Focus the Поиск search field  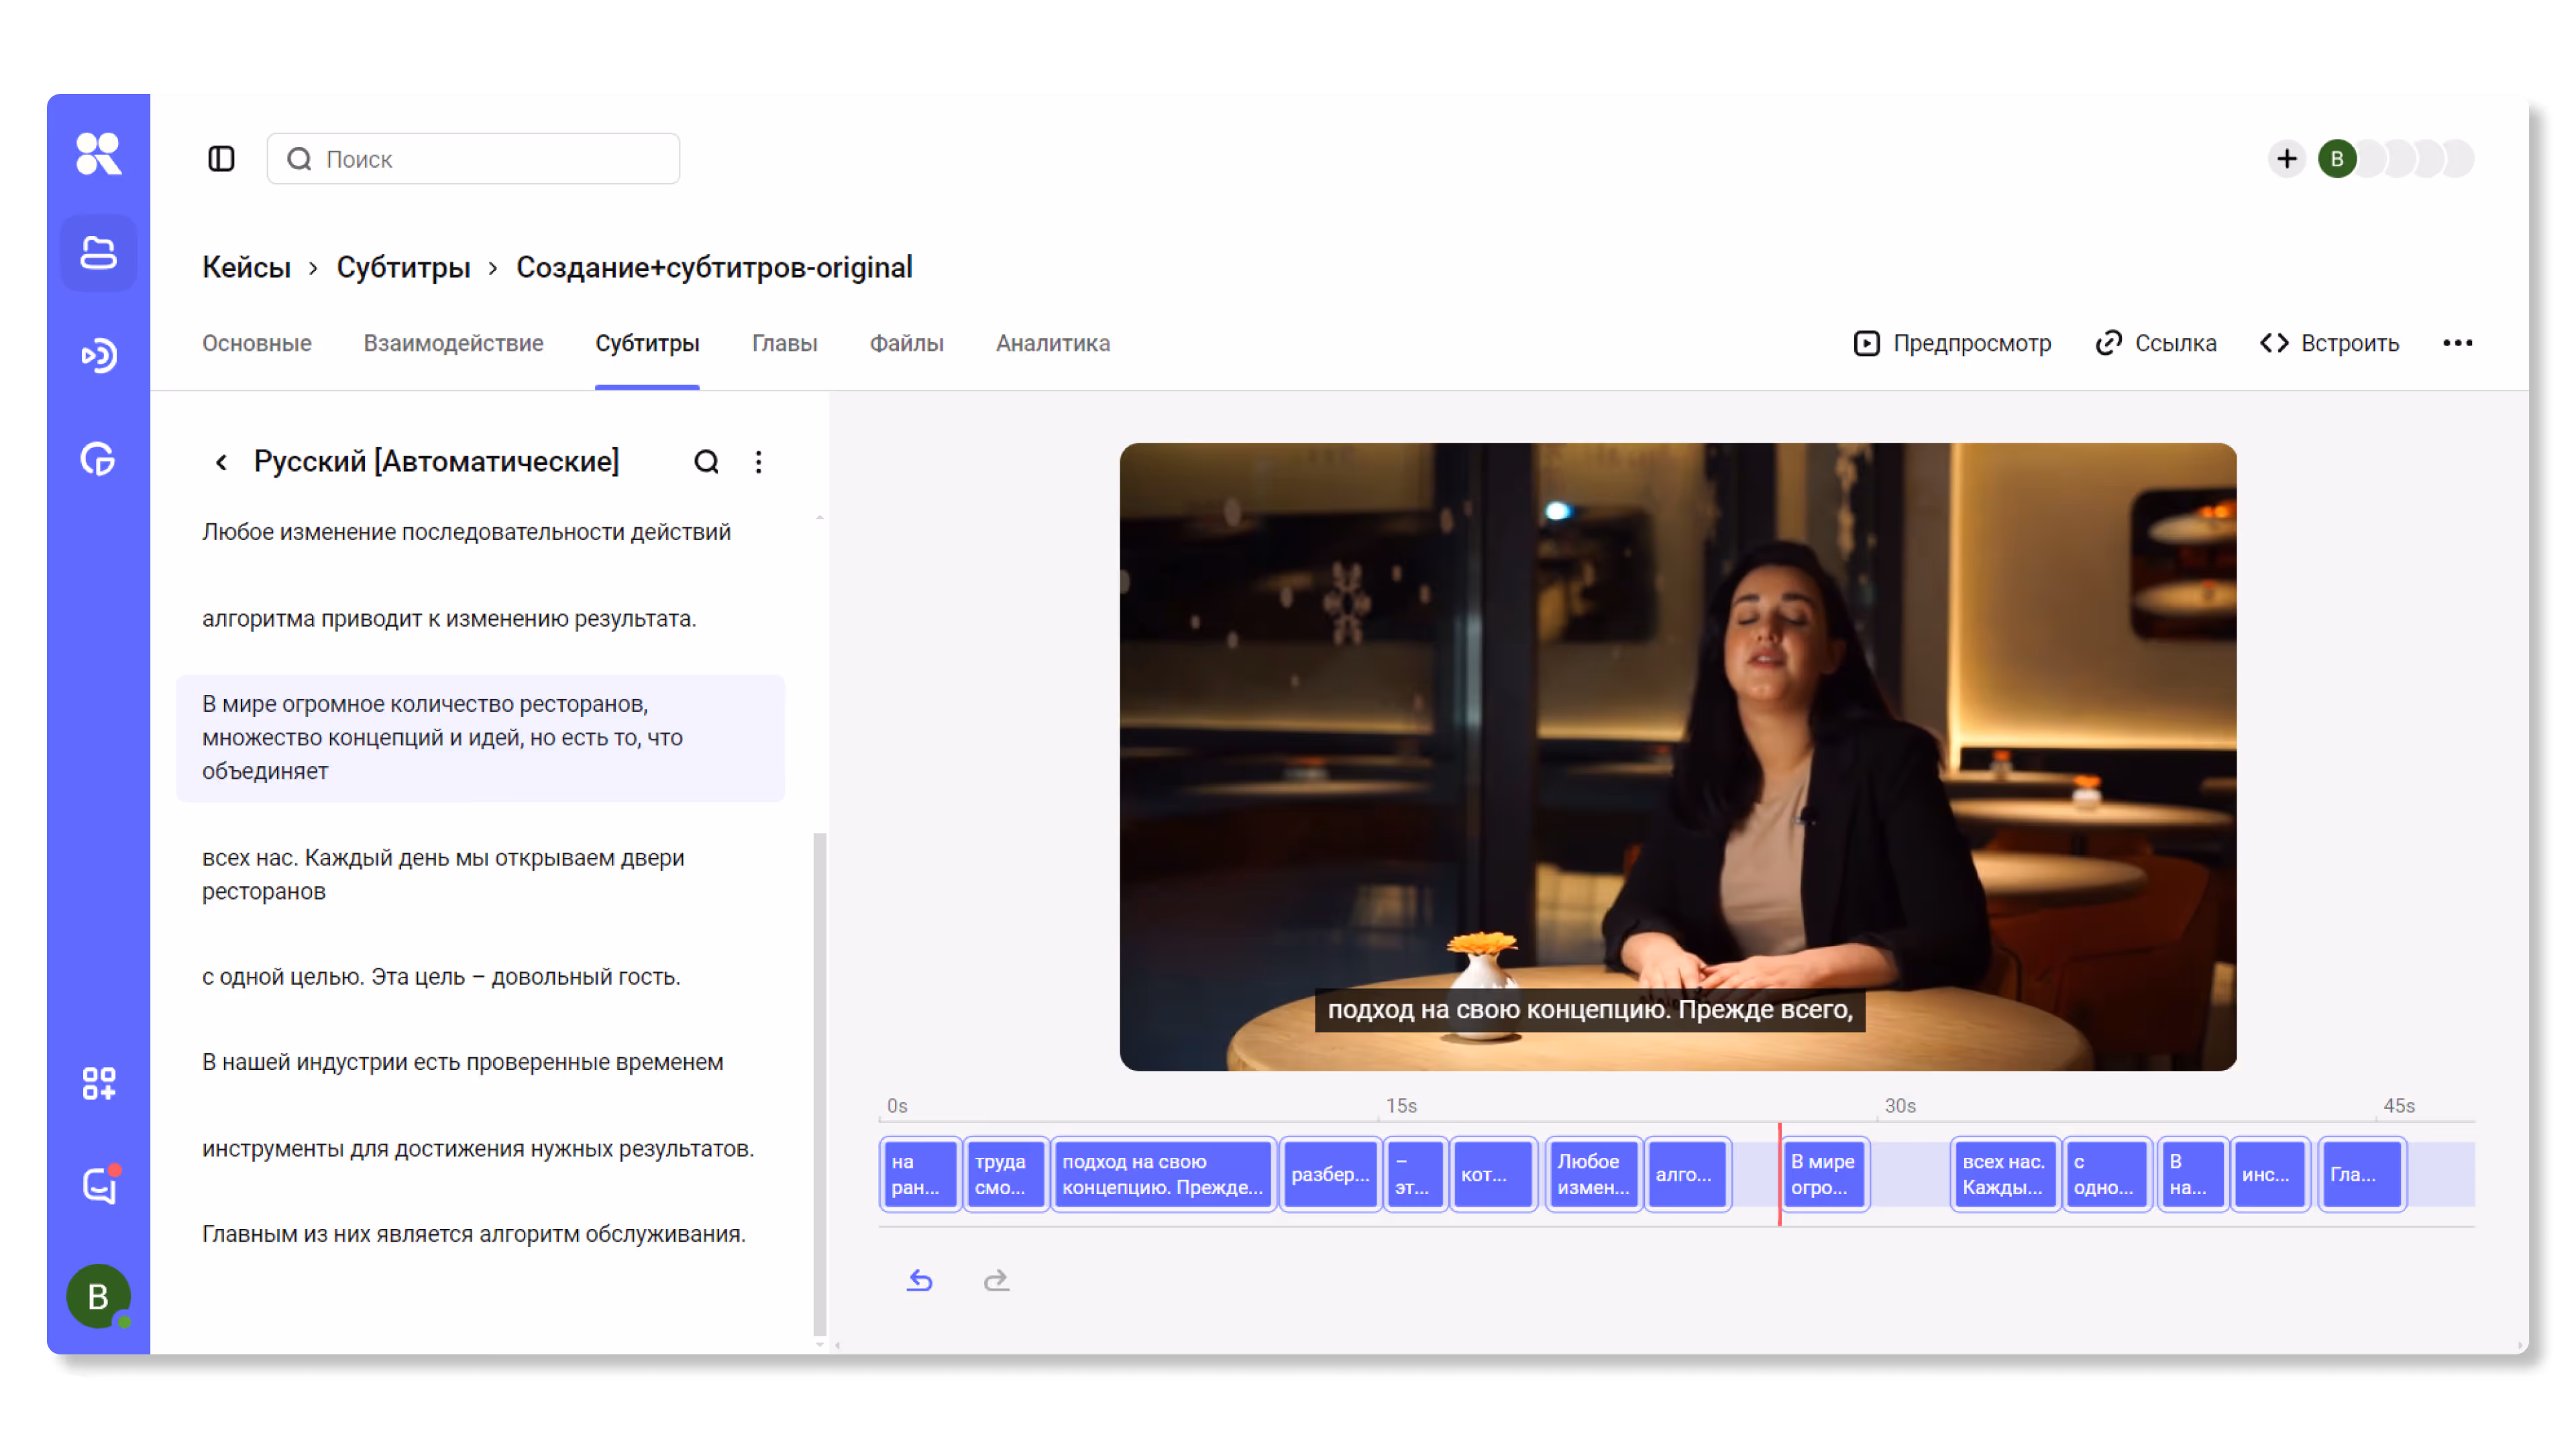[x=473, y=159]
